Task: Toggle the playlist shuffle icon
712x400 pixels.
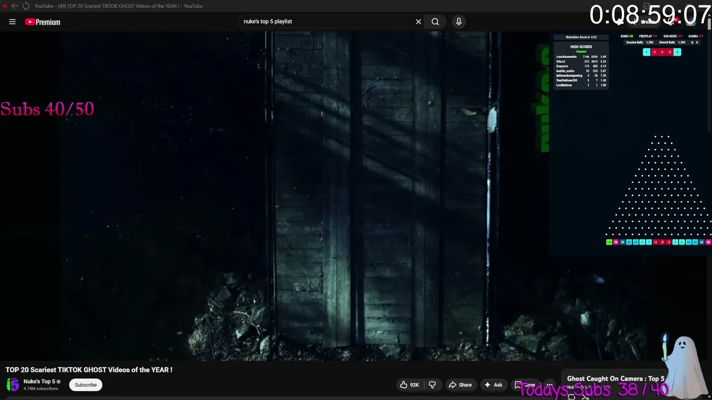Action: point(585,396)
